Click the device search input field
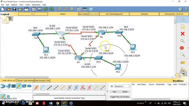This screenshot has width=189, height=106. [17, 92]
